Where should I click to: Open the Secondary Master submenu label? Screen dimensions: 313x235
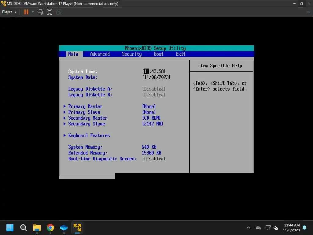[x=88, y=118]
